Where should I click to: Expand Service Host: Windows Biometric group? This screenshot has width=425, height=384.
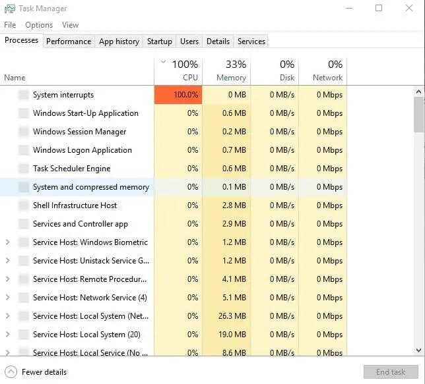click(x=7, y=242)
